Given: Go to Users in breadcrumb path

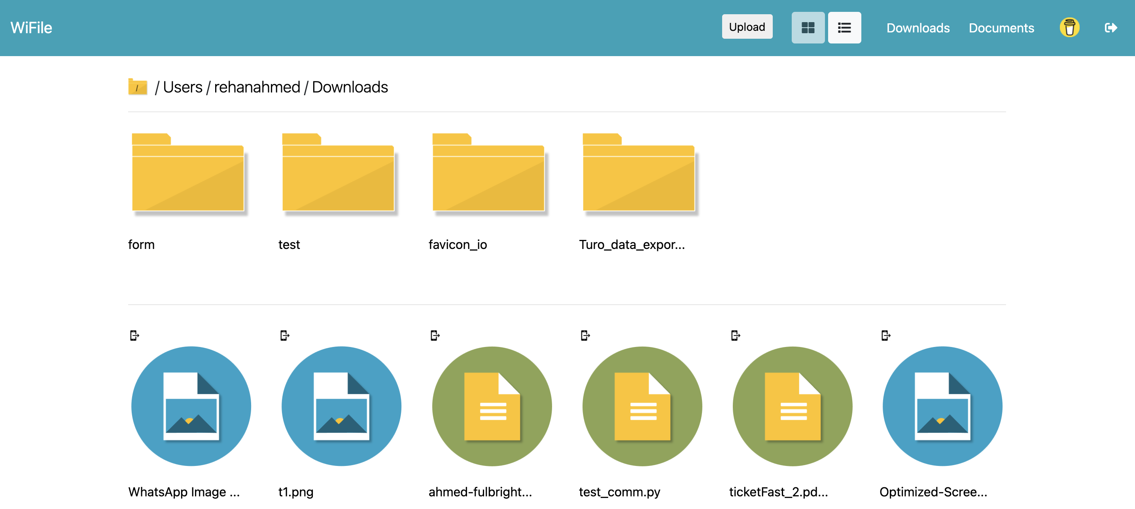Looking at the screenshot, I should [x=182, y=87].
